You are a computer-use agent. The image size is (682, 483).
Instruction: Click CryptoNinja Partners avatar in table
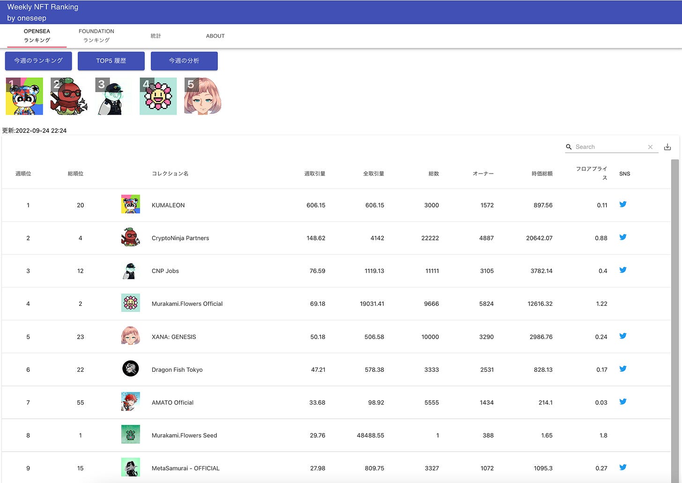(x=131, y=238)
